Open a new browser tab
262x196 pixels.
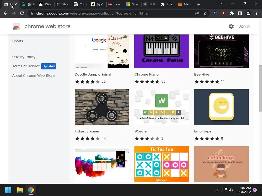tap(199, 4)
